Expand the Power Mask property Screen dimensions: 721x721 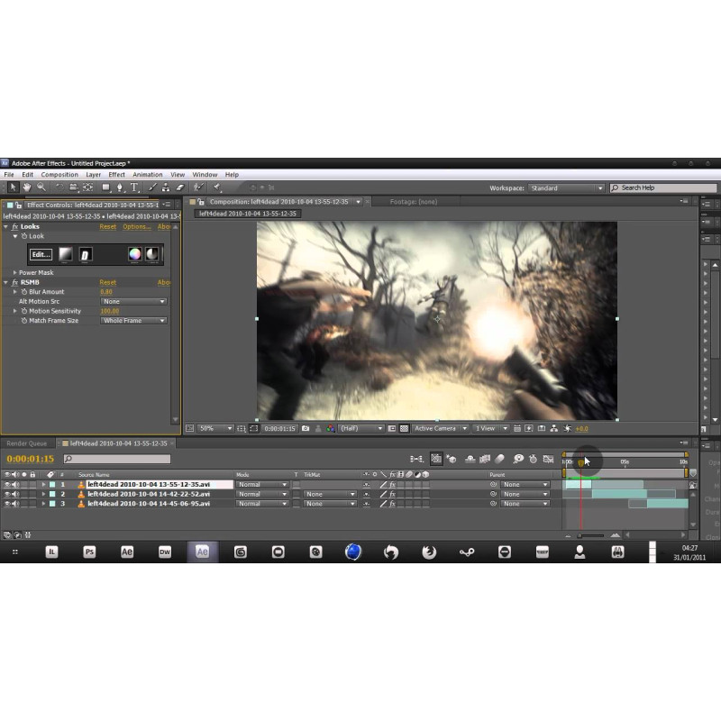(x=14, y=272)
